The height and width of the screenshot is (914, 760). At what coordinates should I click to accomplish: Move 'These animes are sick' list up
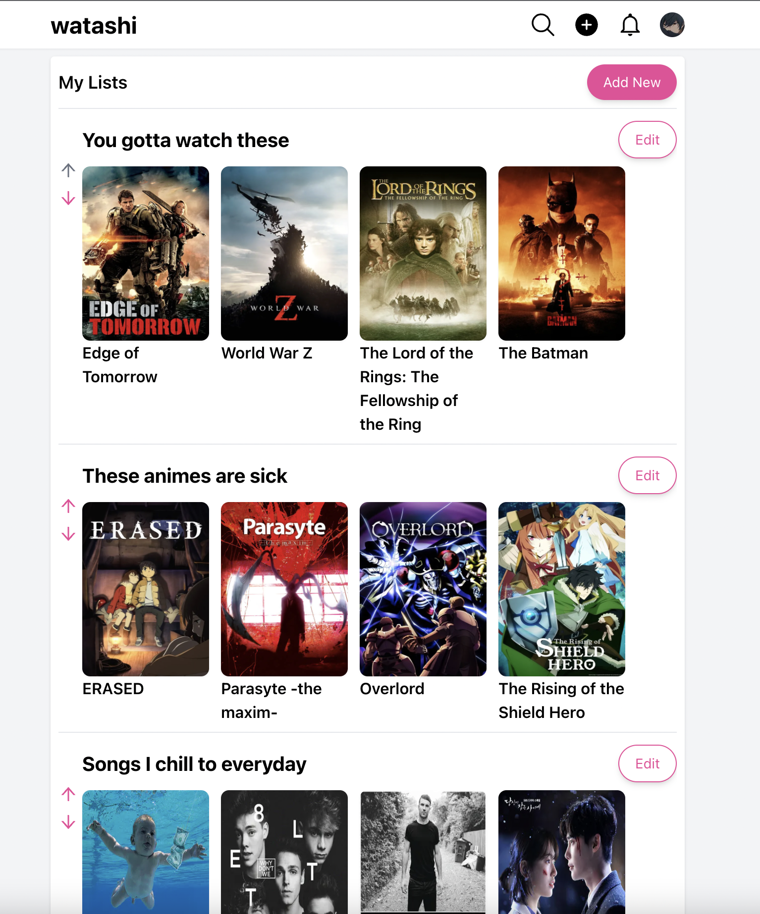[x=68, y=506]
